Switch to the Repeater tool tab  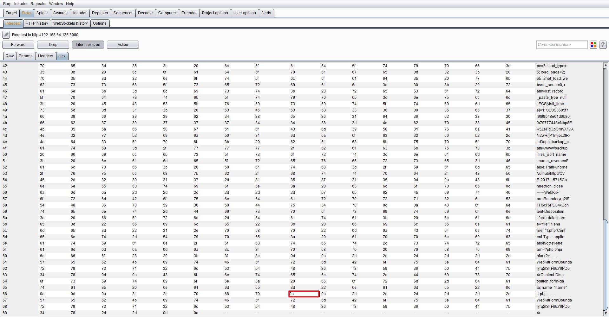(x=100, y=13)
